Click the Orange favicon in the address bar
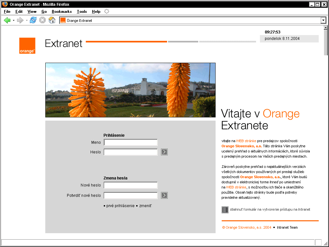The height and width of the screenshot is (247, 329). (63, 20)
